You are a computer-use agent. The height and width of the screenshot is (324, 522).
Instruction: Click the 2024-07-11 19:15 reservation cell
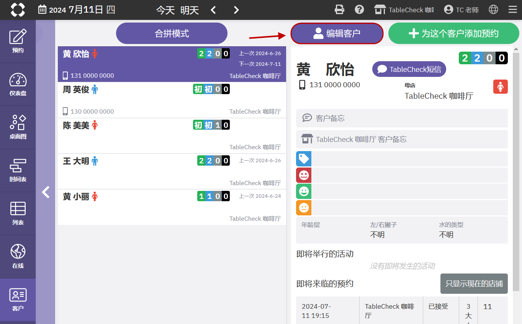[327, 311]
